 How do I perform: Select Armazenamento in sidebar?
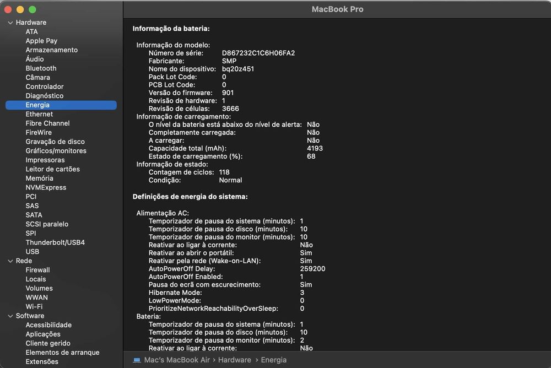tap(52, 50)
